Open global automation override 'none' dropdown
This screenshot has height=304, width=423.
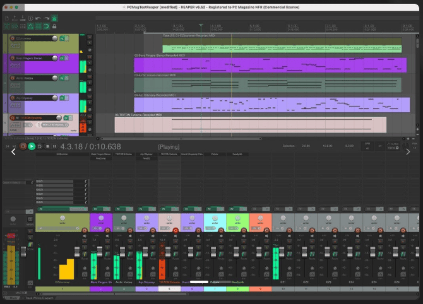pyautogui.click(x=393, y=146)
